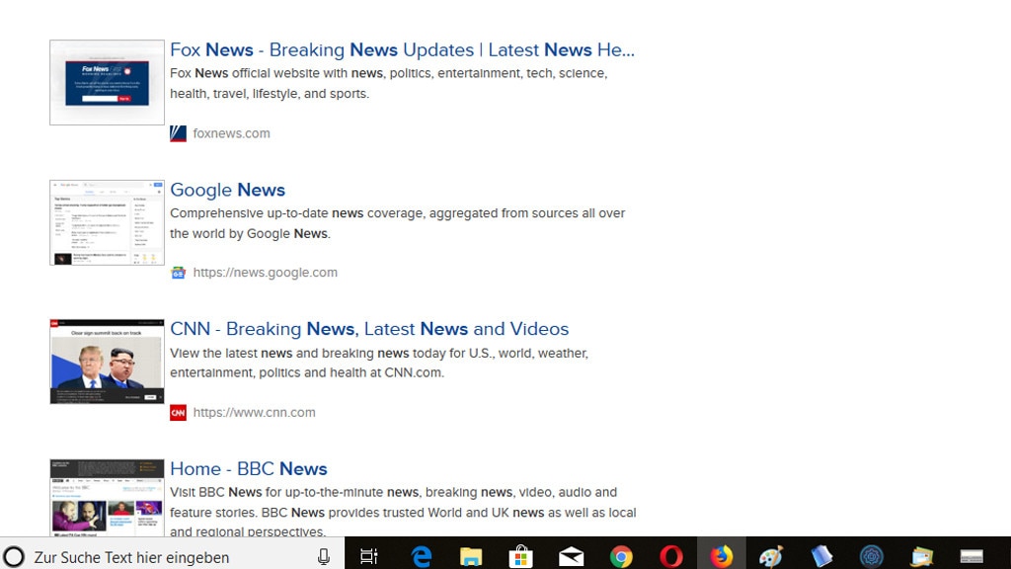Open File Explorer from the taskbar
This screenshot has height=569, width=1011.
[x=471, y=555]
